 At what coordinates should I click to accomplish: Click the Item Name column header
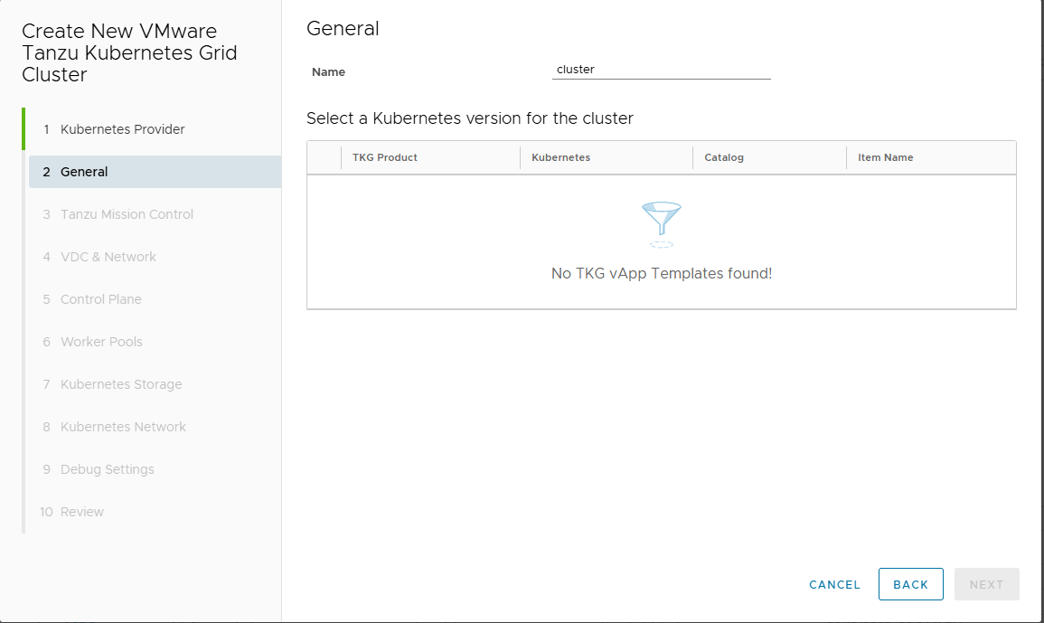coord(931,158)
